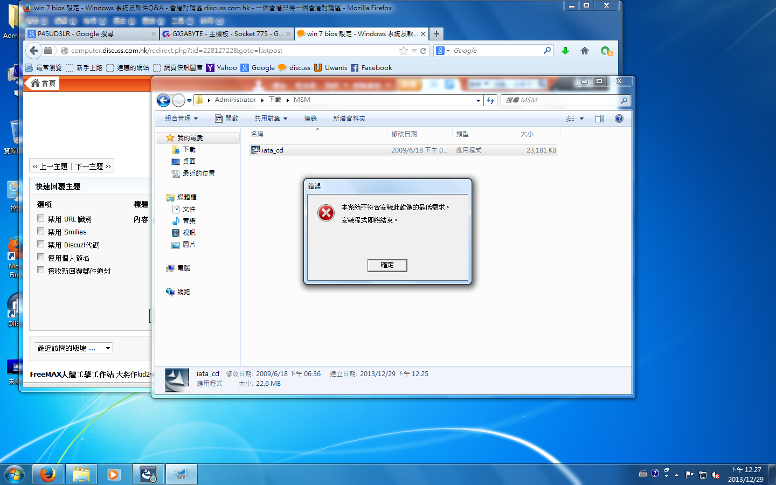Open the Firefox downloads arrow
This screenshot has width=776, height=485.
565,51
